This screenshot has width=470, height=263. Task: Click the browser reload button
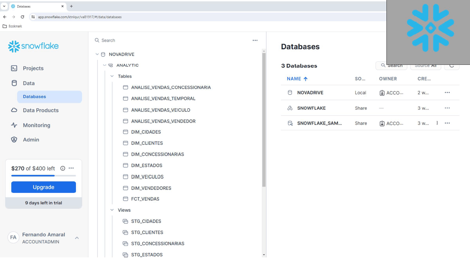22,17
